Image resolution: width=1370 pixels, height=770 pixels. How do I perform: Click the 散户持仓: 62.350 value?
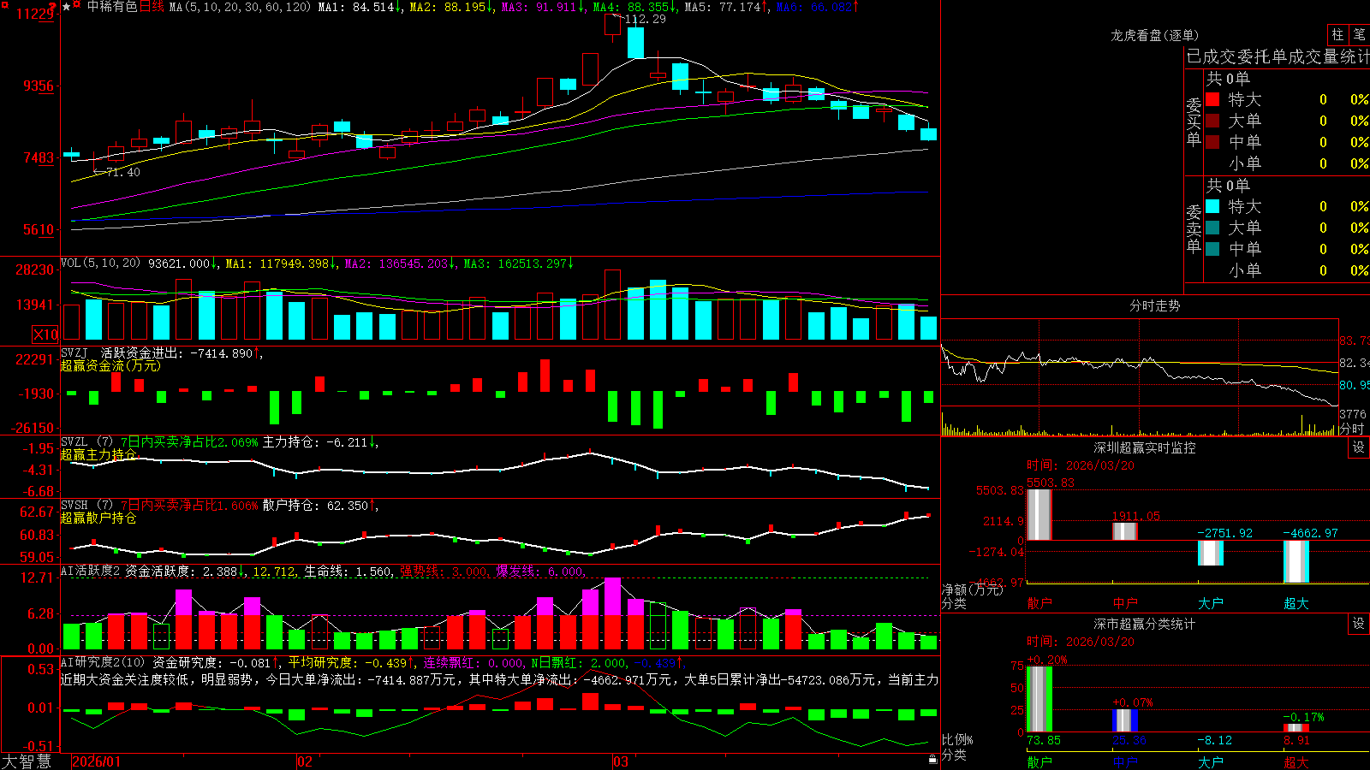319,506
